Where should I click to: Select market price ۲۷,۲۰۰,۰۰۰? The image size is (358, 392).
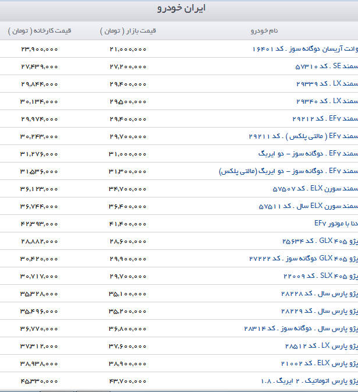point(128,67)
